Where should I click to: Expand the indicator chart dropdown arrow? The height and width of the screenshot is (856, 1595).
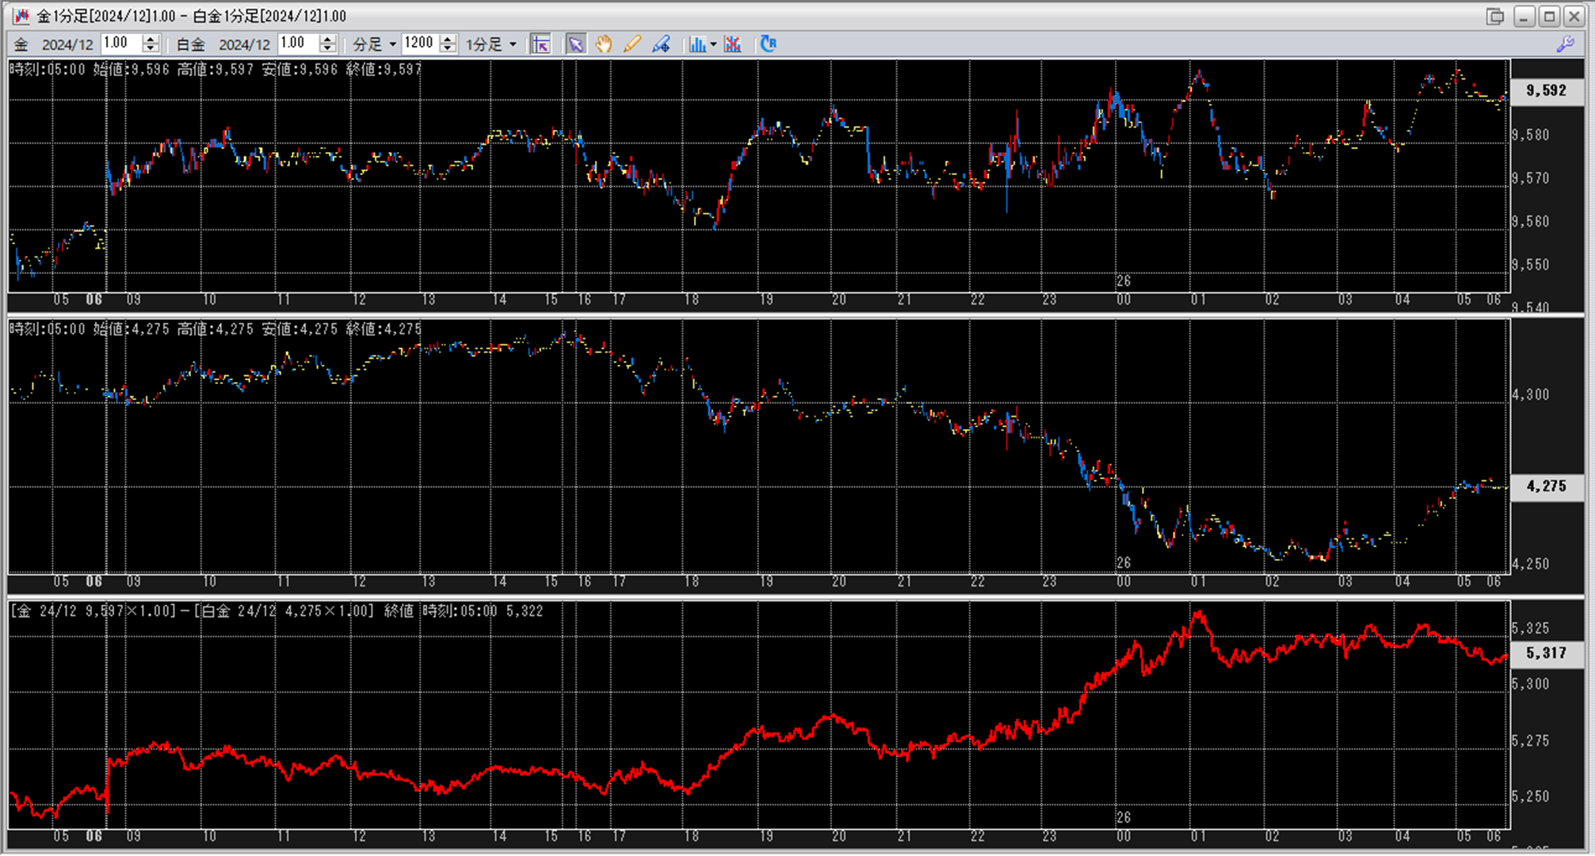714,44
